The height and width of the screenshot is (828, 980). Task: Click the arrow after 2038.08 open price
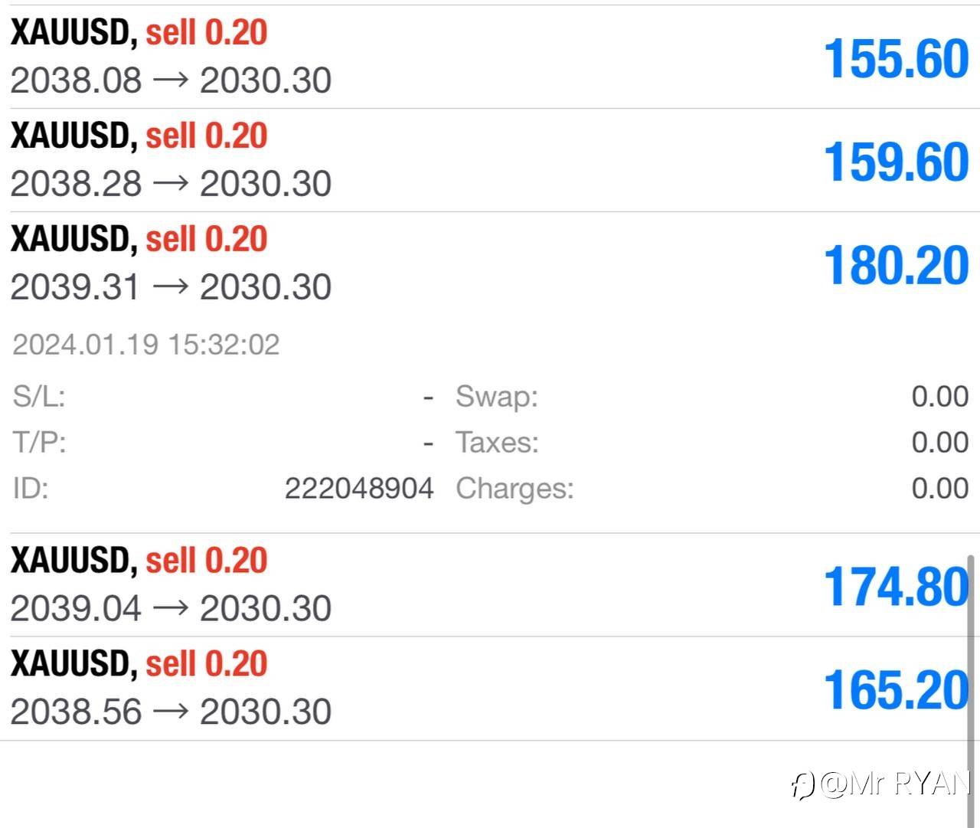170,80
